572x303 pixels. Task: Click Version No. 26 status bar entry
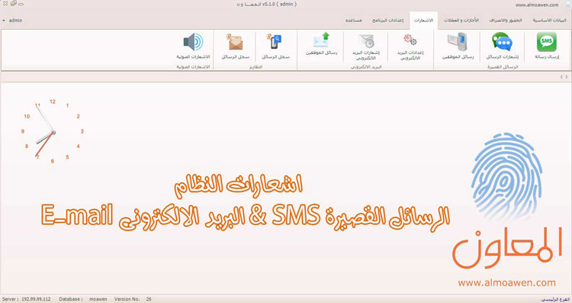[x=133, y=299]
